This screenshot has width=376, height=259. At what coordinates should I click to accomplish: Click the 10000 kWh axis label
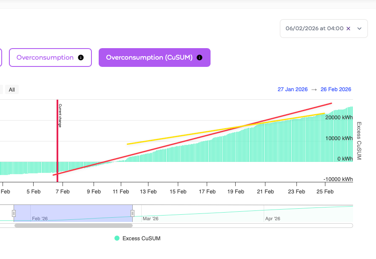339,138
